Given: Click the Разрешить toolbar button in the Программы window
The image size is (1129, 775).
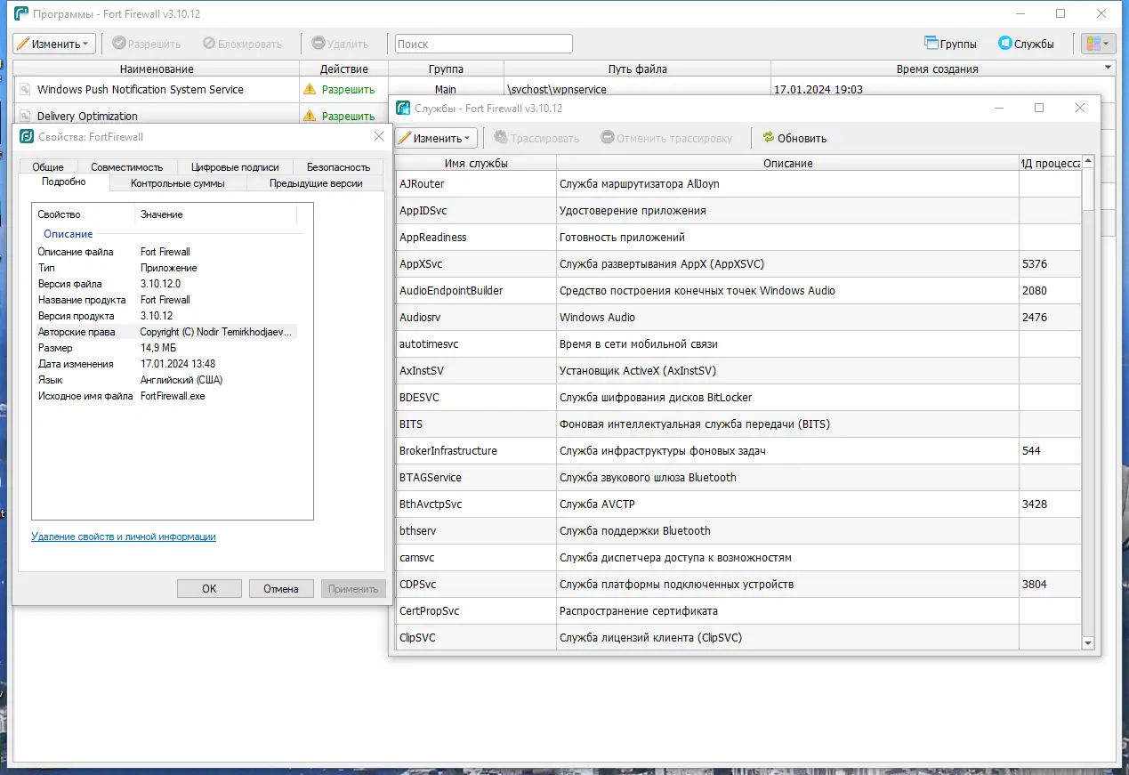Looking at the screenshot, I should click(146, 44).
